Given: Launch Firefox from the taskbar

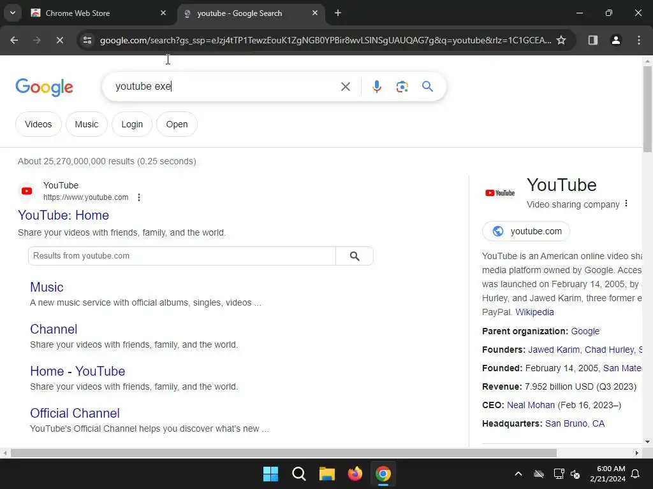Looking at the screenshot, I should [355, 474].
